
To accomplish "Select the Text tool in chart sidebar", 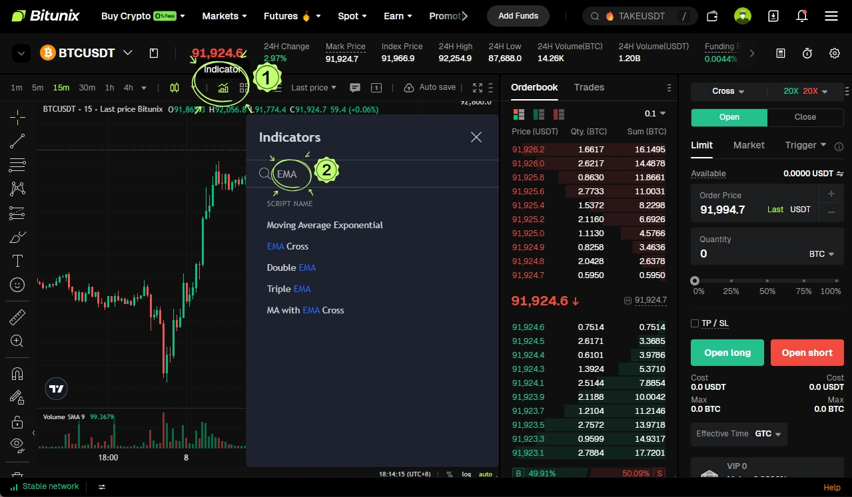I will [x=17, y=261].
